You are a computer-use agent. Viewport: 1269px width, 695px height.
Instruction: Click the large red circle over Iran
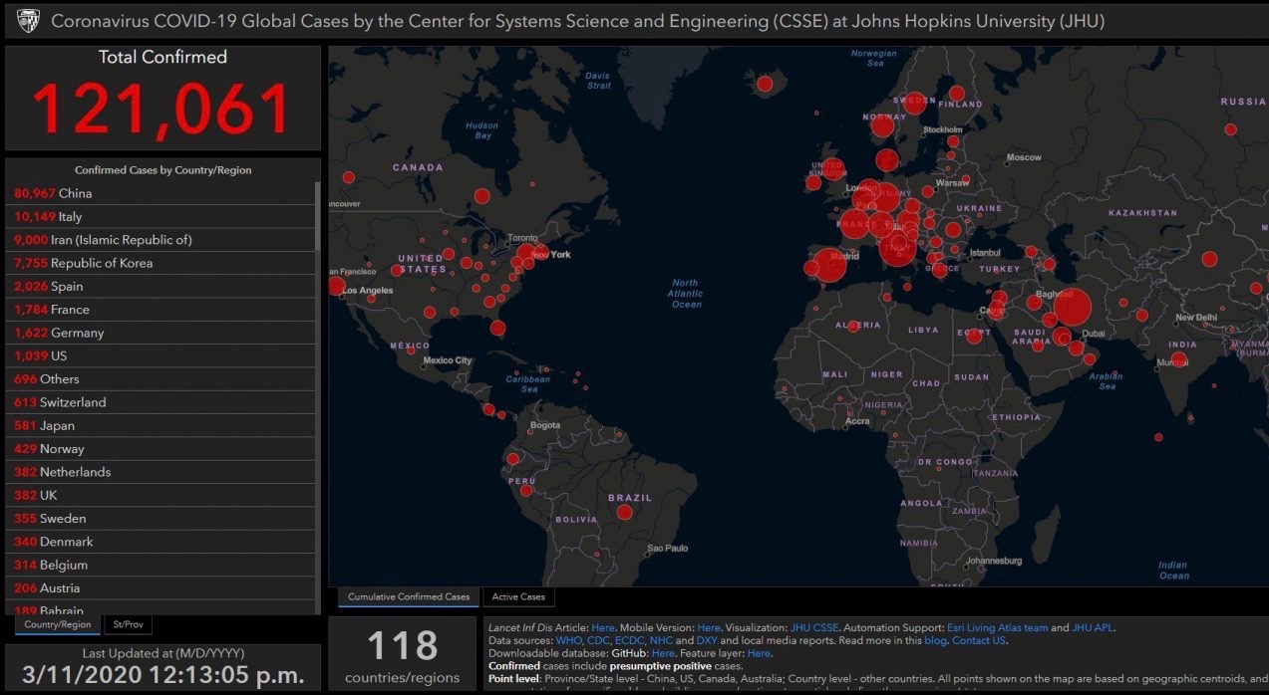click(x=1072, y=308)
